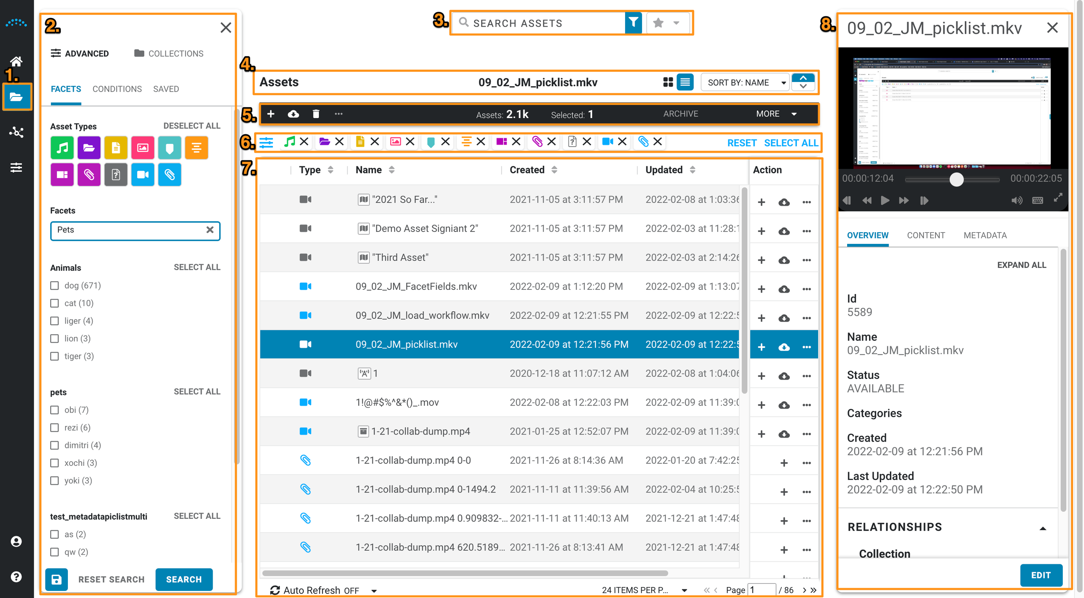Click the green audio asset type icon
The width and height of the screenshot is (1084, 598).
point(62,148)
